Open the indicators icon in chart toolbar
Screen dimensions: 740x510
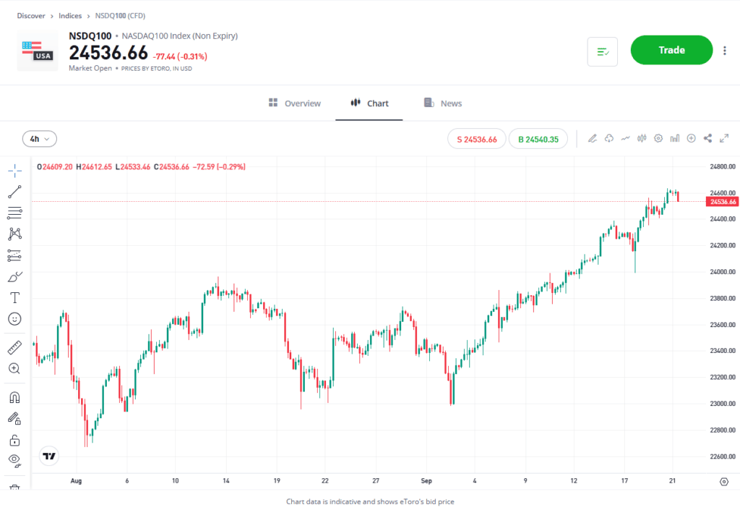coord(625,138)
